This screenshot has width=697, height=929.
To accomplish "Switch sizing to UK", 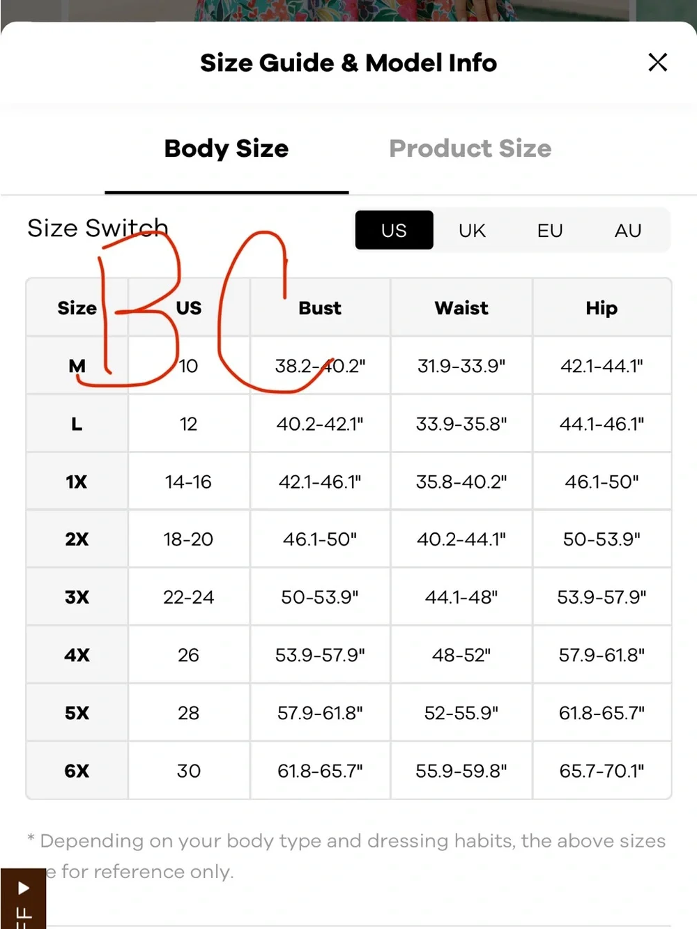I will [472, 230].
